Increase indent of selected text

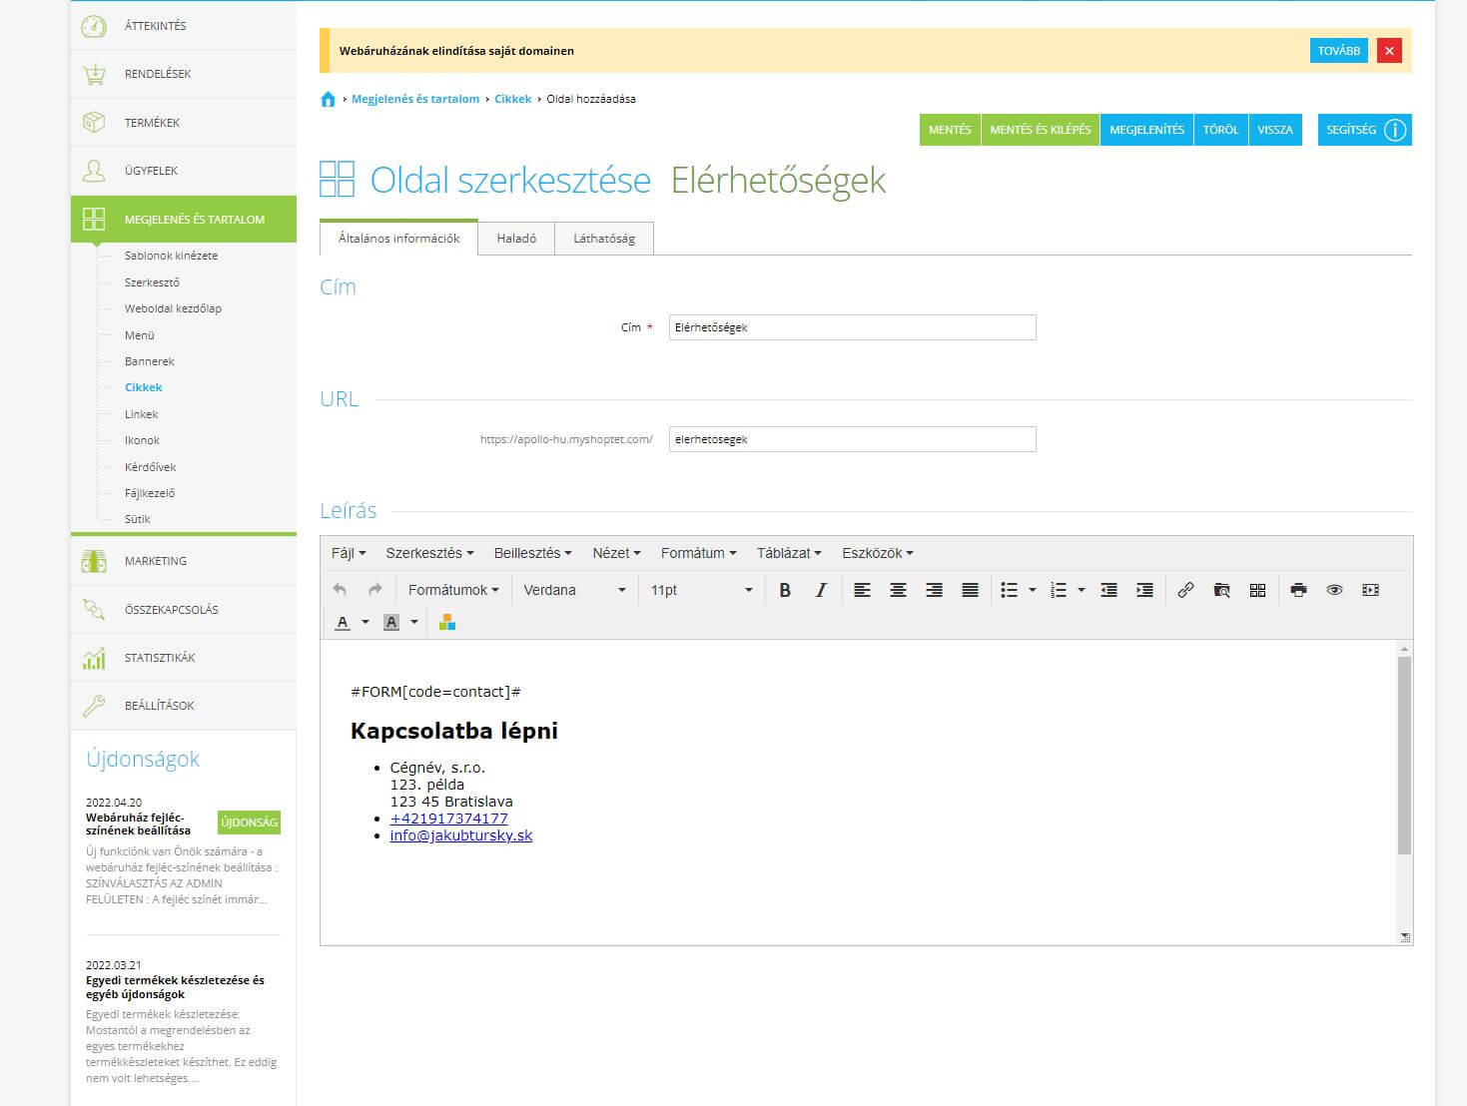point(1144,590)
